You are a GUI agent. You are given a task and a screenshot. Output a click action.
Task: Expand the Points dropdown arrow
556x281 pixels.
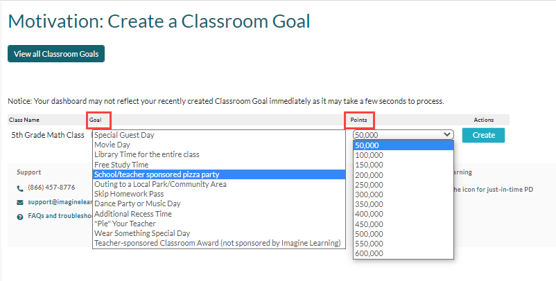click(447, 134)
